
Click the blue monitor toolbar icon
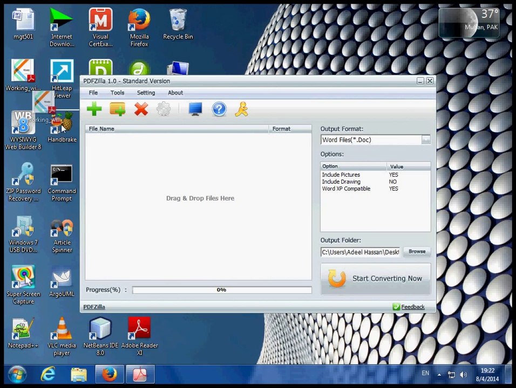coord(195,109)
